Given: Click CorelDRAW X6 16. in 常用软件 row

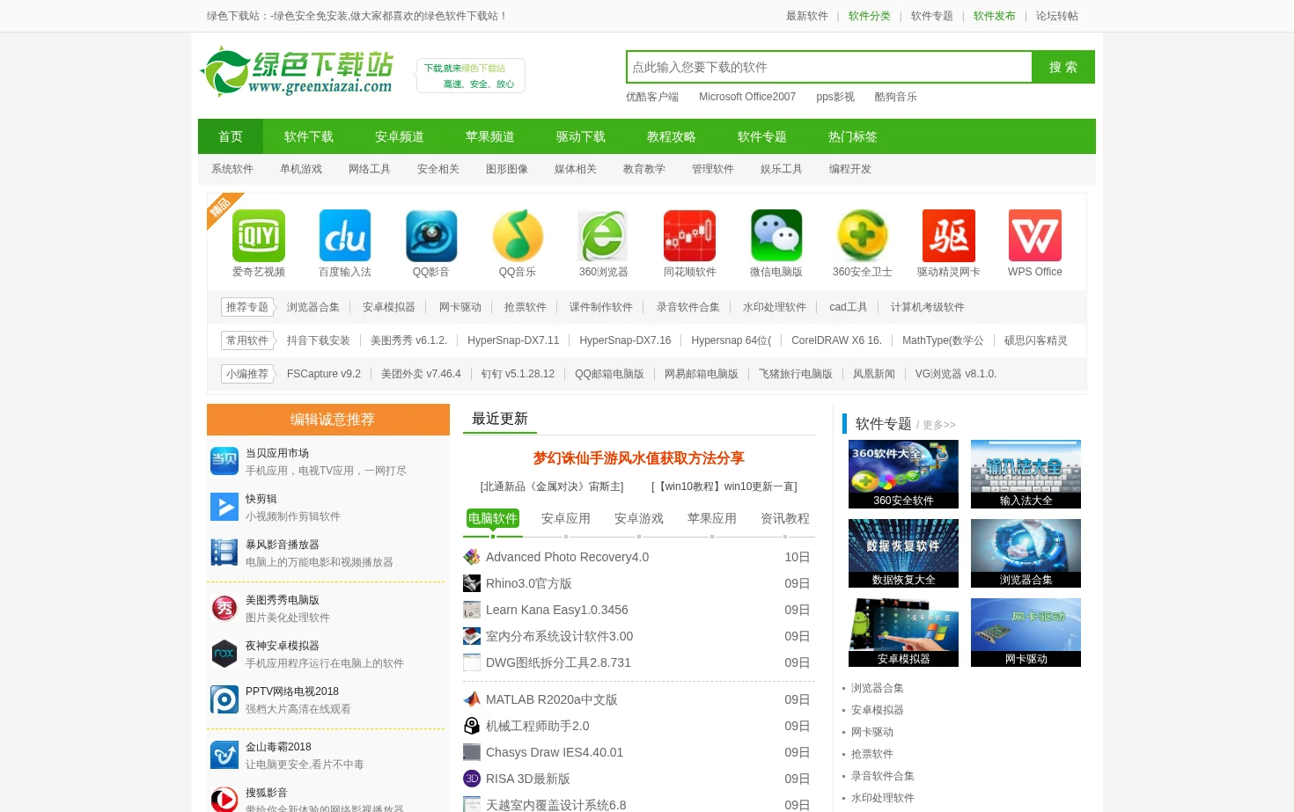Looking at the screenshot, I should (x=836, y=340).
